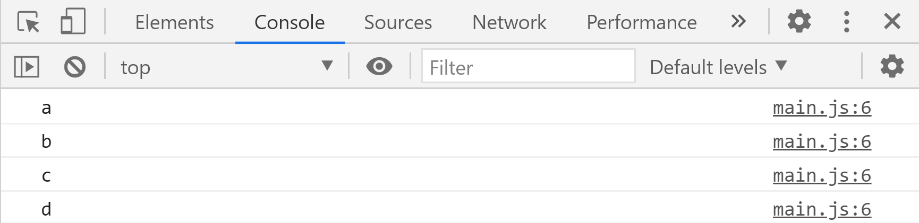Image resolution: width=919 pixels, height=223 pixels.
Task: Open console settings gear icon
Action: click(892, 67)
